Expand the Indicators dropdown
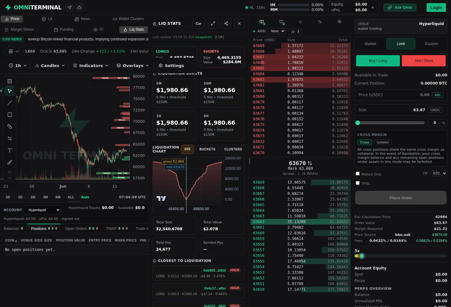451x307 pixels. click(x=91, y=65)
